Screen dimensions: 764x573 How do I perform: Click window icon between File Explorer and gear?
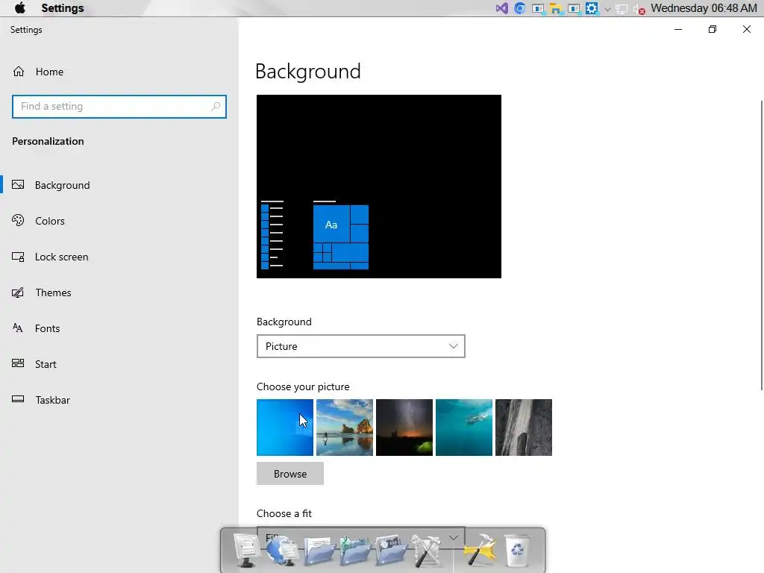click(574, 8)
